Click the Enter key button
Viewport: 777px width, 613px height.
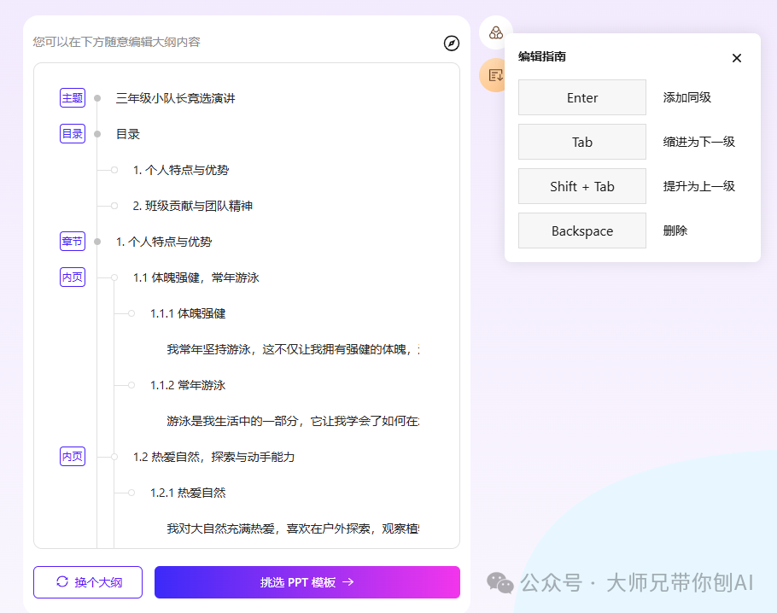pyautogui.click(x=582, y=97)
